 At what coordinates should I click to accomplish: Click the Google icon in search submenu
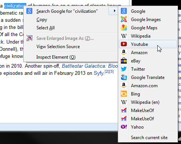124,11
